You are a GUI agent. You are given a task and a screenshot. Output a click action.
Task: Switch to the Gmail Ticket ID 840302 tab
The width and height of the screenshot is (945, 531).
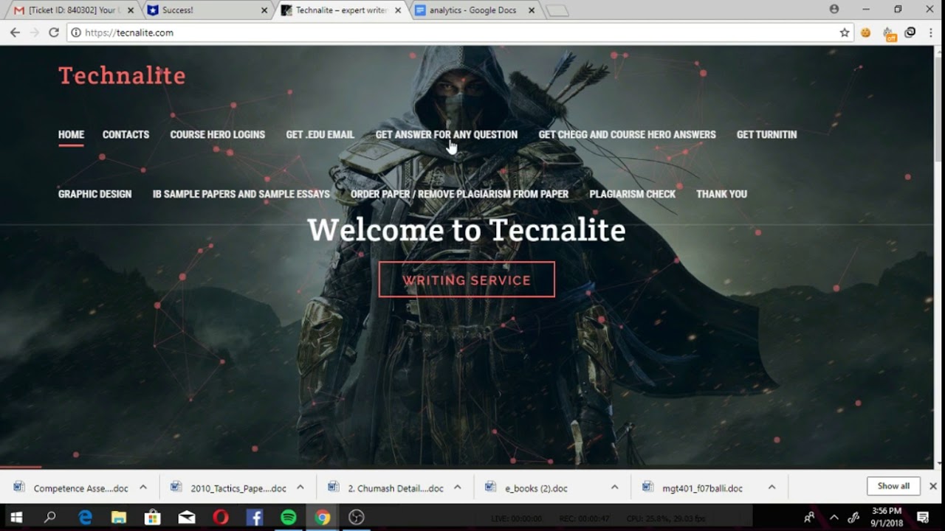tap(72, 10)
